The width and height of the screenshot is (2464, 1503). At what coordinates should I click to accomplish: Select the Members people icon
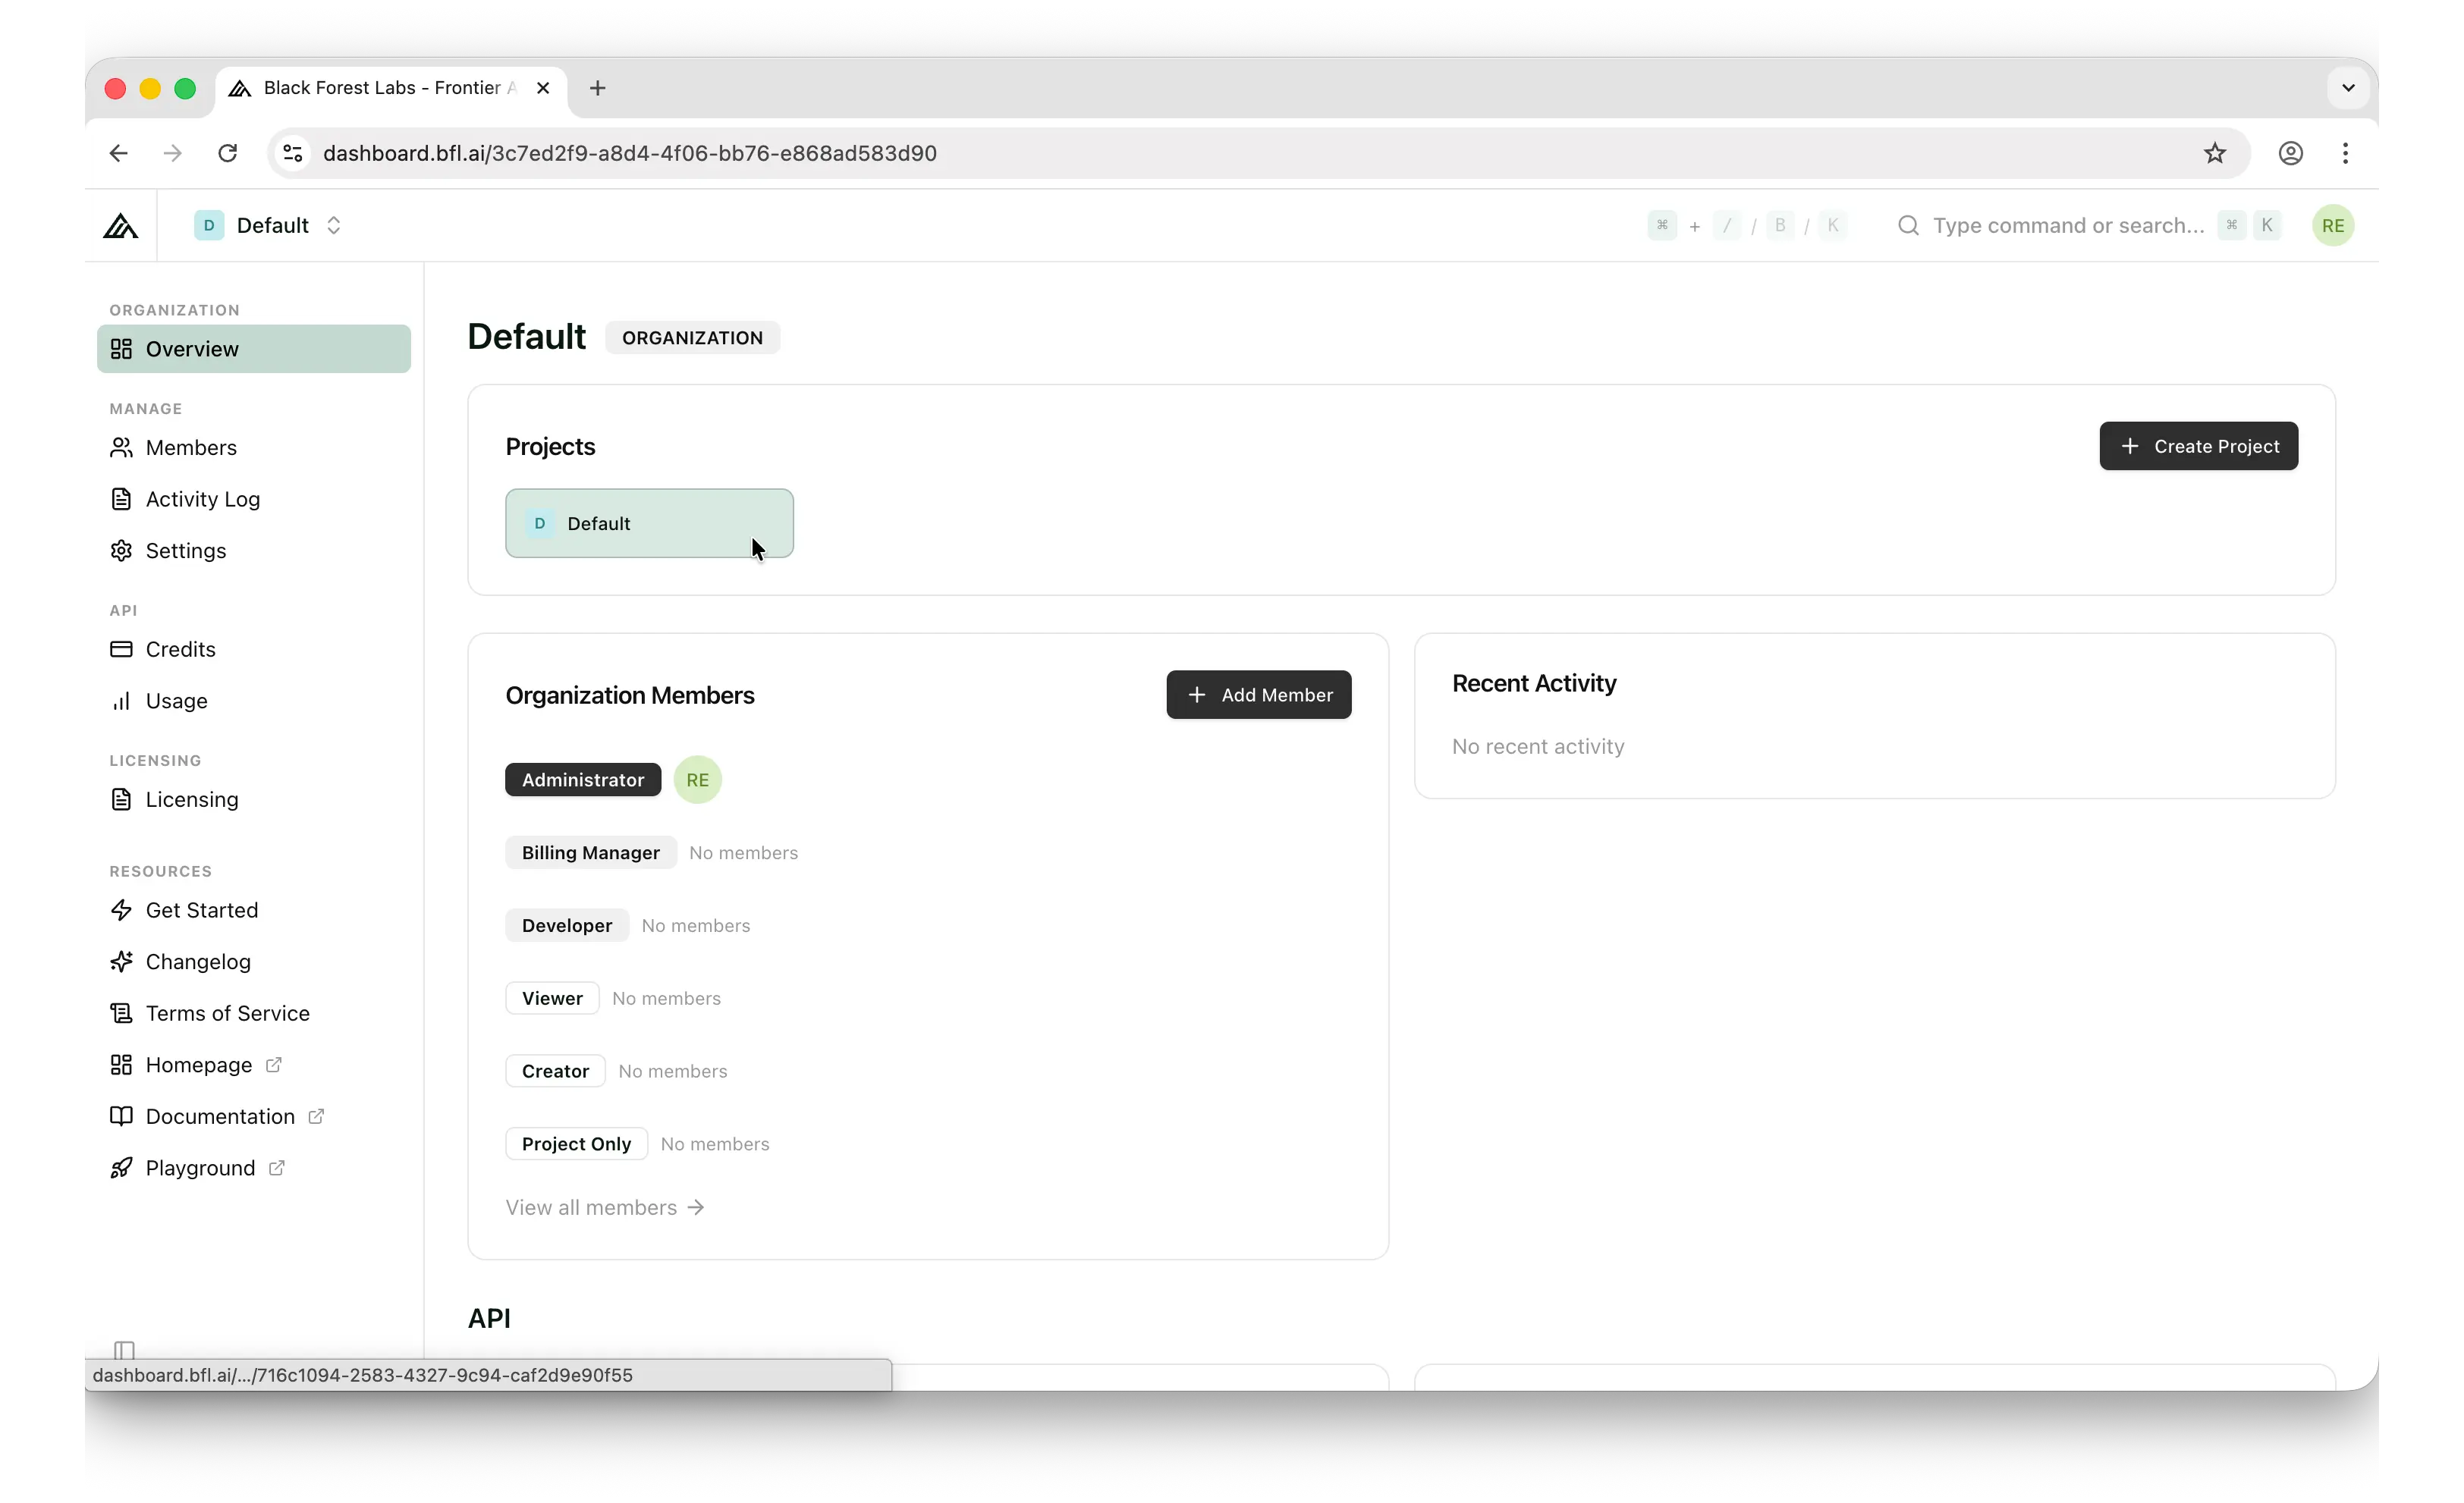[x=121, y=447]
